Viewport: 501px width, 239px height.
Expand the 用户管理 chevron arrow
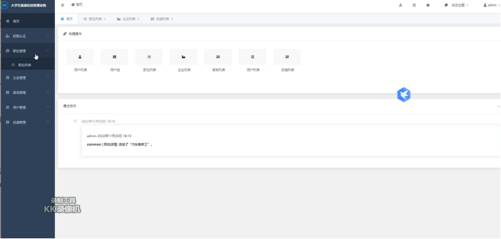click(48, 107)
